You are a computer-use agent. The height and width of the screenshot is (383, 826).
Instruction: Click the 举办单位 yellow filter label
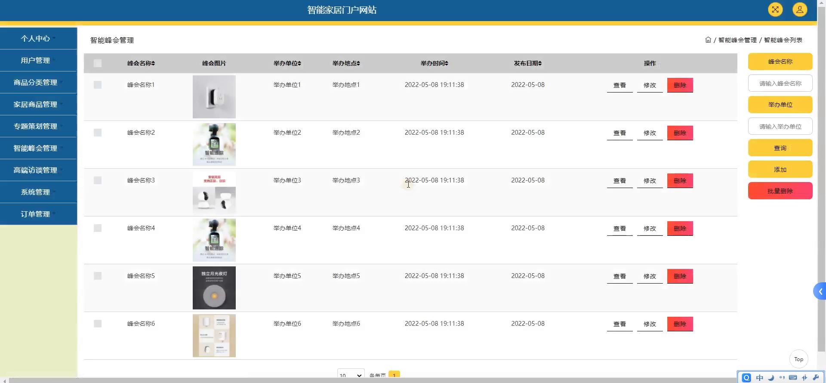point(780,105)
